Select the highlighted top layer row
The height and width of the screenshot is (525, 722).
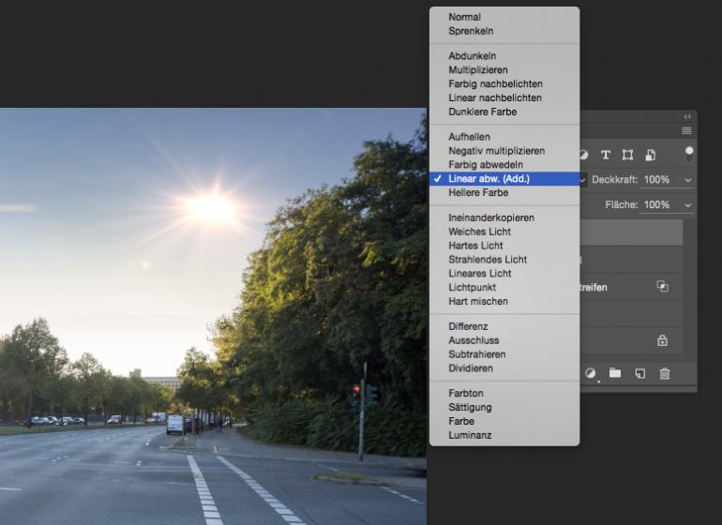point(631,232)
